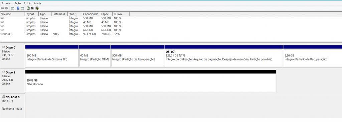Select the 500 MB EFI system partition block
This screenshot has width=342, height=122.
[52, 58]
